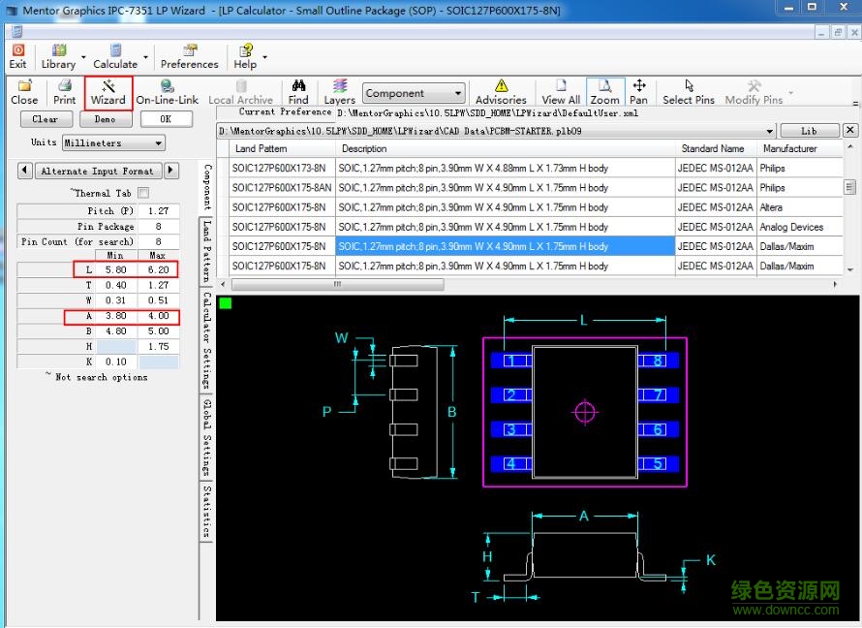The height and width of the screenshot is (628, 862).
Task: Open the On-Line-Link tool
Action: 167,92
